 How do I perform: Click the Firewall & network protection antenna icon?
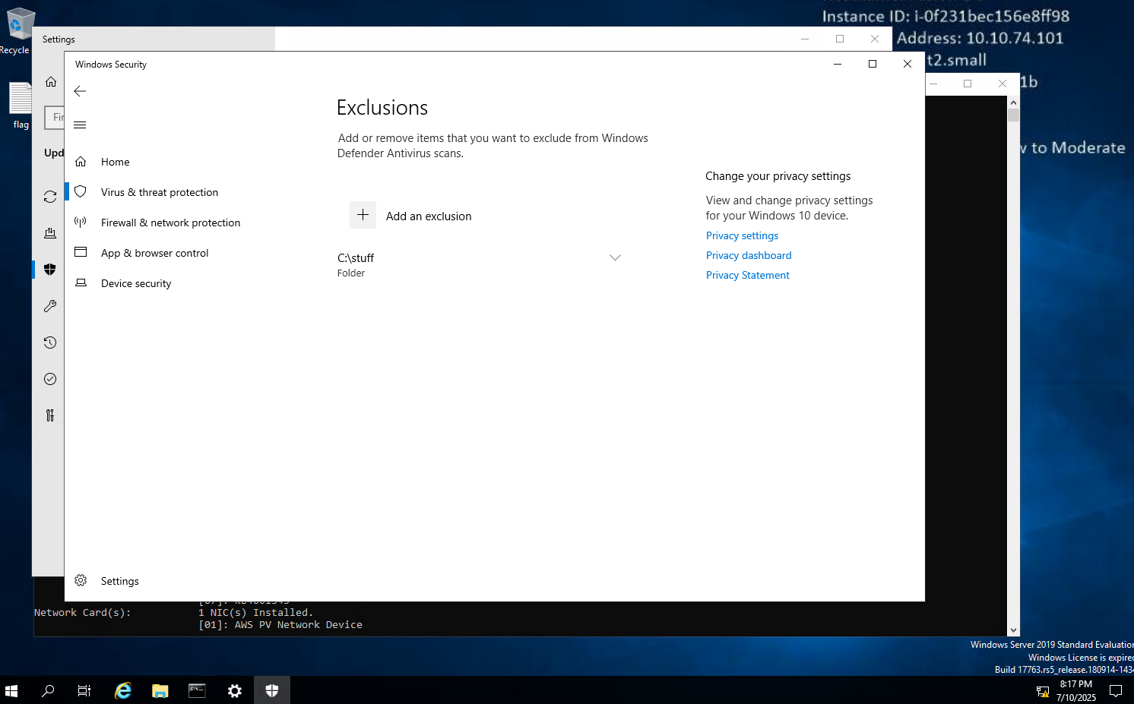(x=81, y=223)
